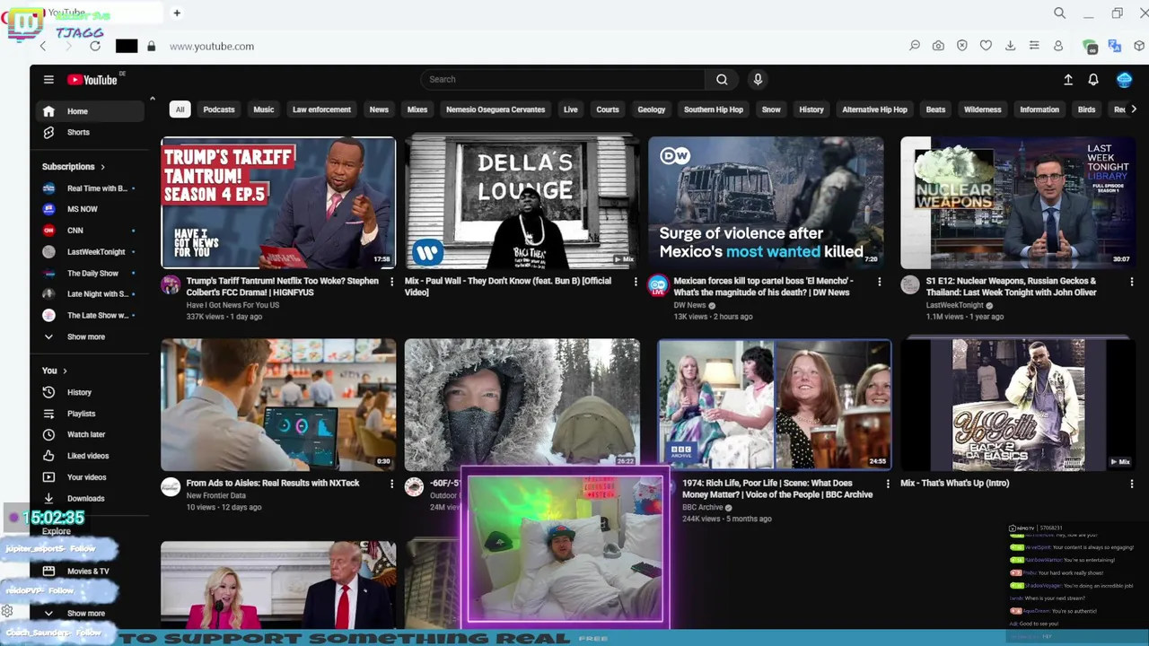This screenshot has height=646, width=1149.
Task: Bookmark the page with the heart icon
Action: point(986,46)
